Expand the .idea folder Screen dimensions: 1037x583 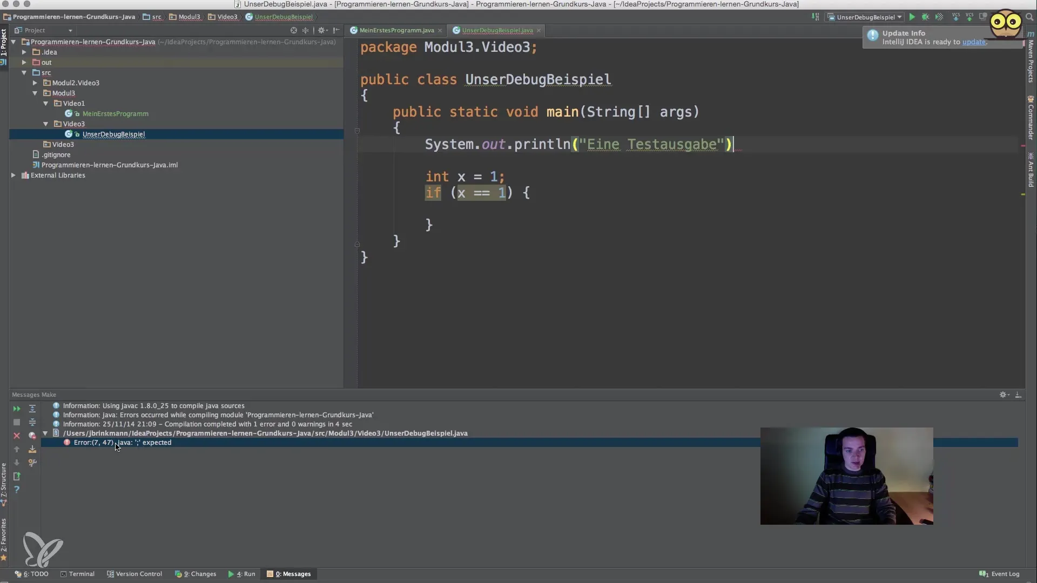point(24,52)
